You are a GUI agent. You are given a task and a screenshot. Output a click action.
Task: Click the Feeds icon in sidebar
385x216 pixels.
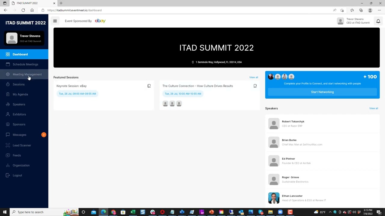coord(8,155)
